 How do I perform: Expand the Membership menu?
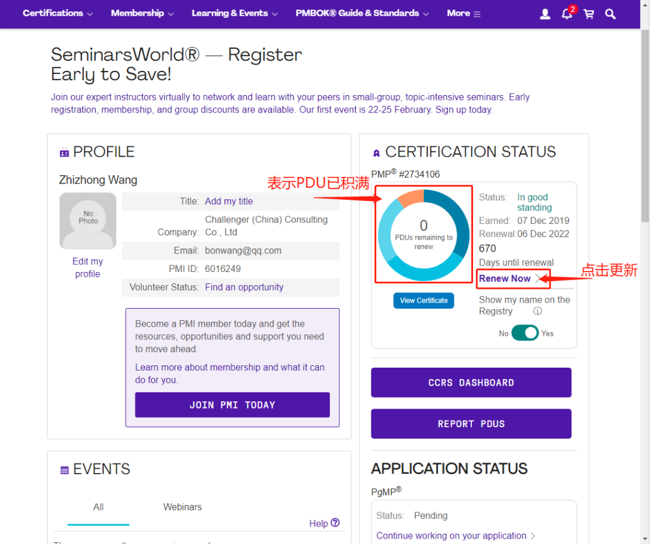(x=142, y=13)
